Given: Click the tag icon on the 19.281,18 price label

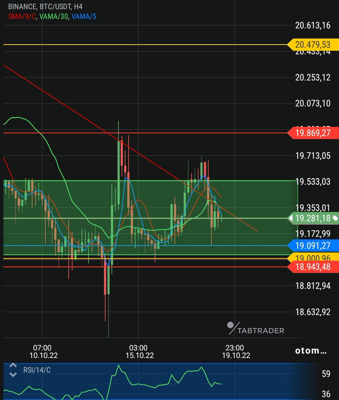Looking at the screenshot, I should 336,218.
